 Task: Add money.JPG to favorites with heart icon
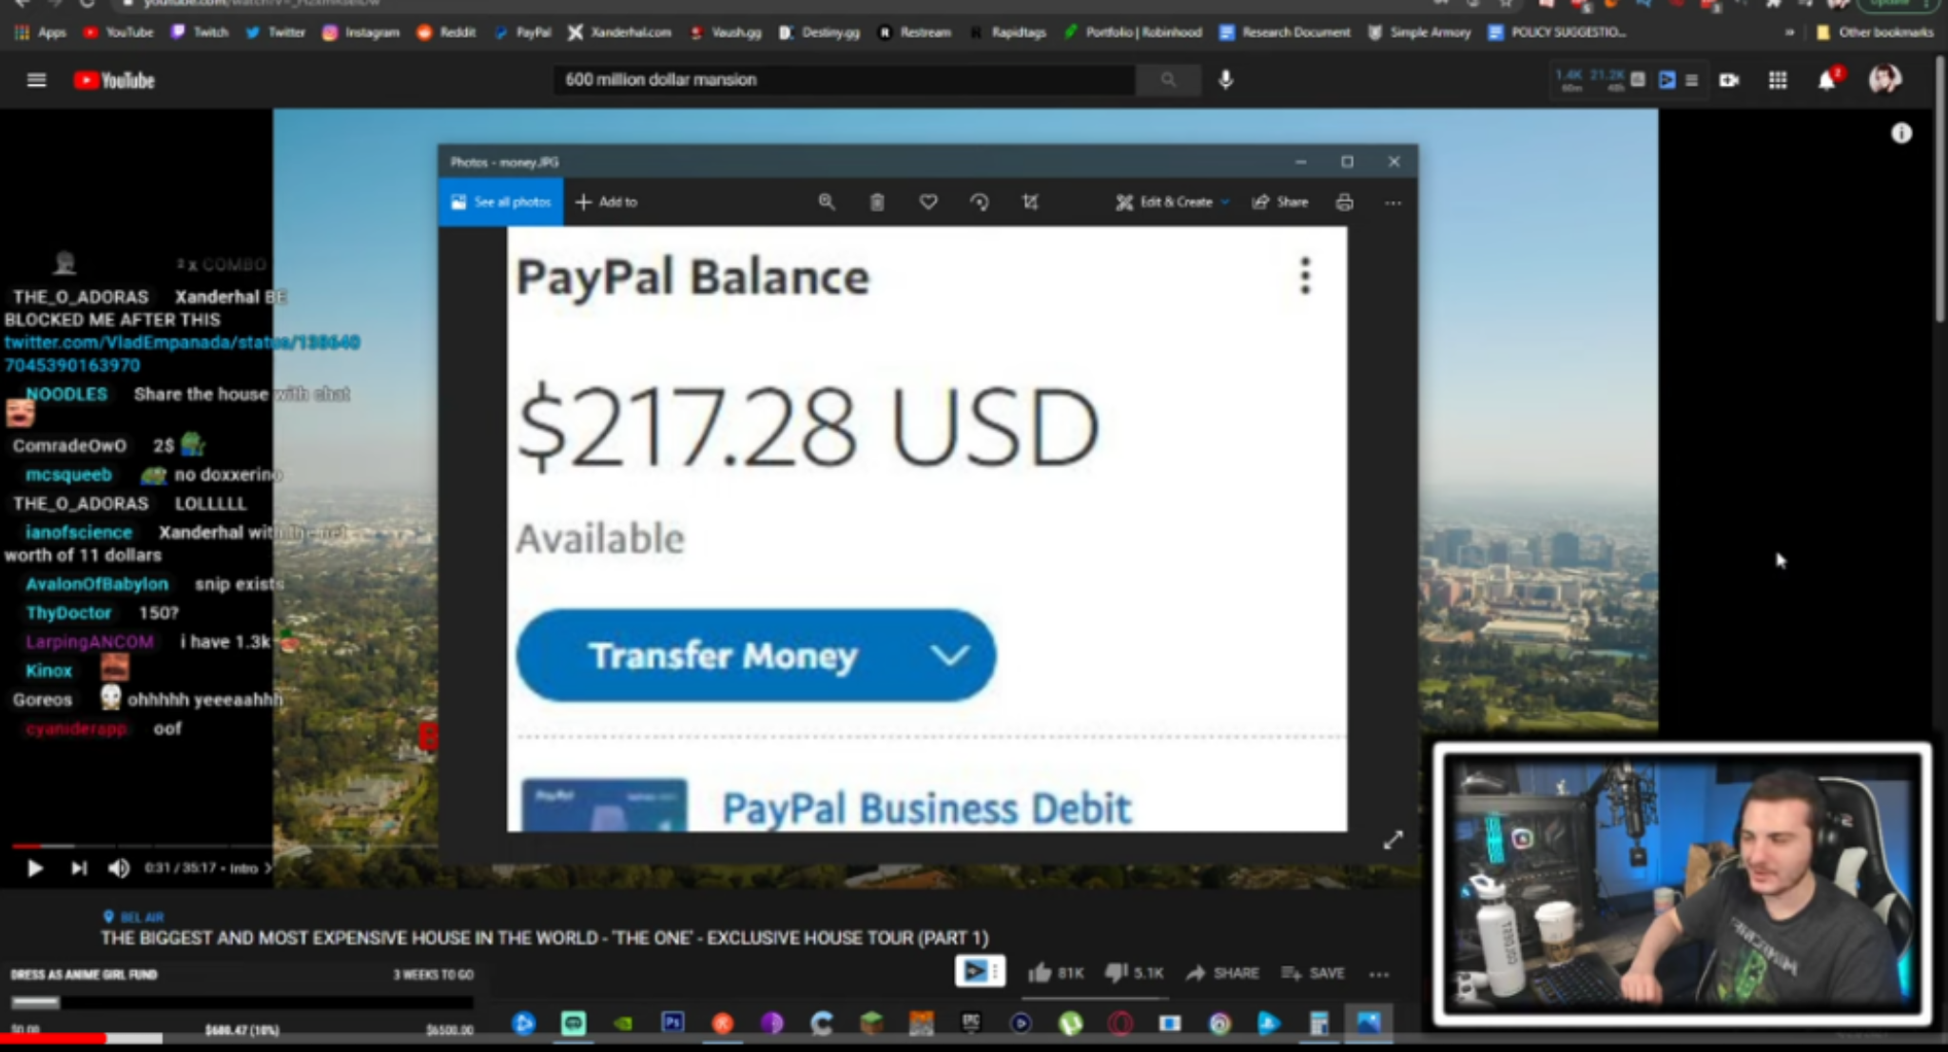pyautogui.click(x=928, y=202)
